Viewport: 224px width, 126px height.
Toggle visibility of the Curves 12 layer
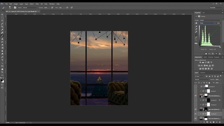click(x=196, y=100)
